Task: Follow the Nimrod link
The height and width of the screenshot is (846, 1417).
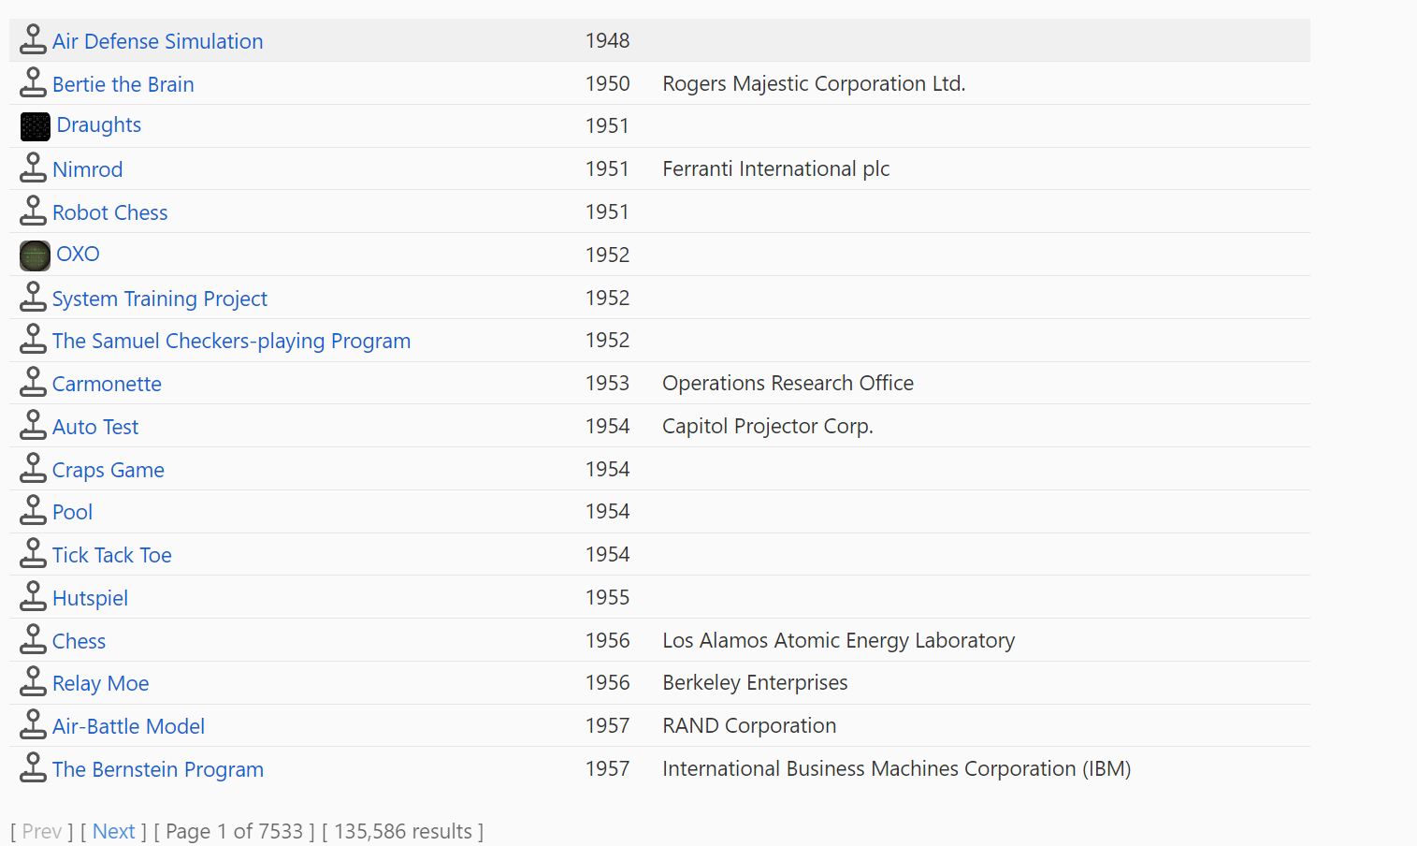Action: click(x=88, y=169)
